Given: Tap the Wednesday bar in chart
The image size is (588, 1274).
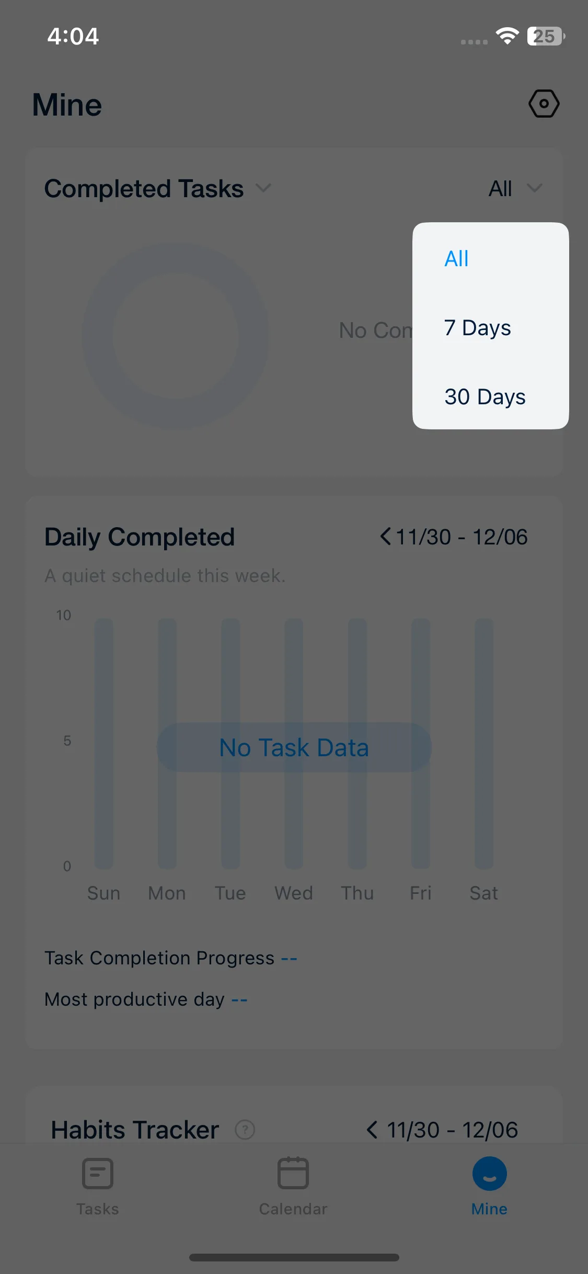Looking at the screenshot, I should [294, 680].
